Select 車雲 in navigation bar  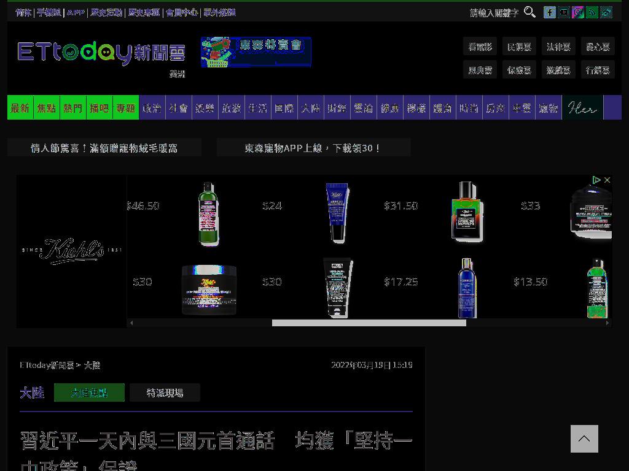tap(522, 108)
